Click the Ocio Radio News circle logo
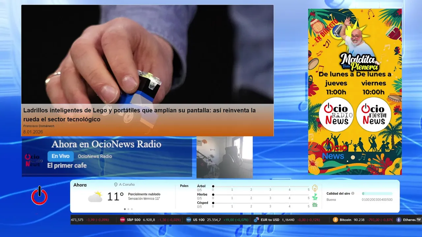This screenshot has height=237, width=422. point(336,114)
